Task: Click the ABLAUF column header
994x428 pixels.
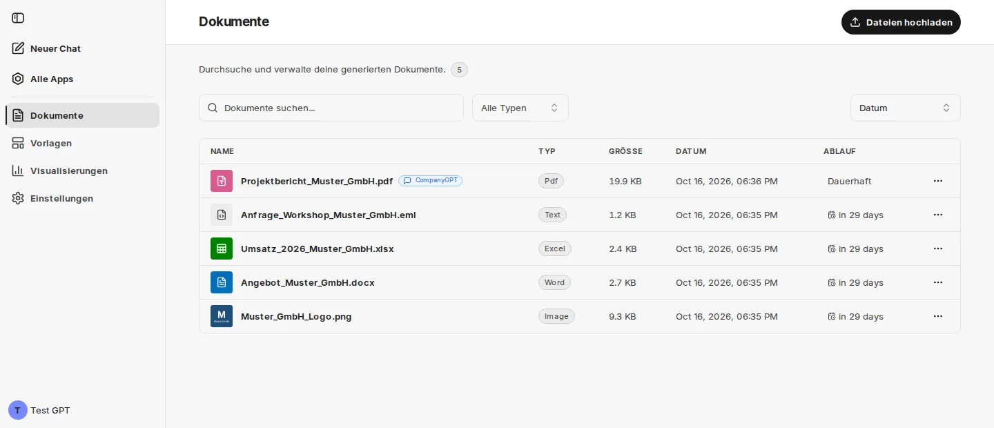Action: point(839,151)
